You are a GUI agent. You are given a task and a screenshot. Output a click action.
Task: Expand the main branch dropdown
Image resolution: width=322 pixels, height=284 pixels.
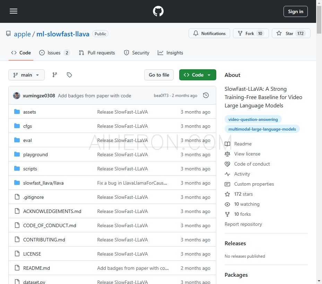pyautogui.click(x=26, y=75)
